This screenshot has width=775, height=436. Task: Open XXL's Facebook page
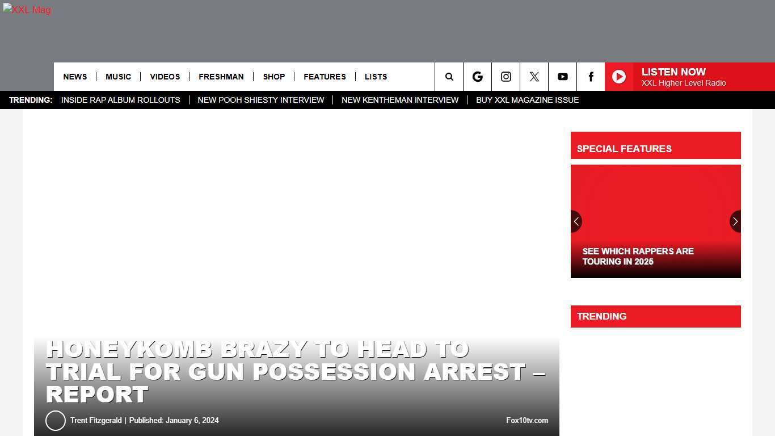591,77
